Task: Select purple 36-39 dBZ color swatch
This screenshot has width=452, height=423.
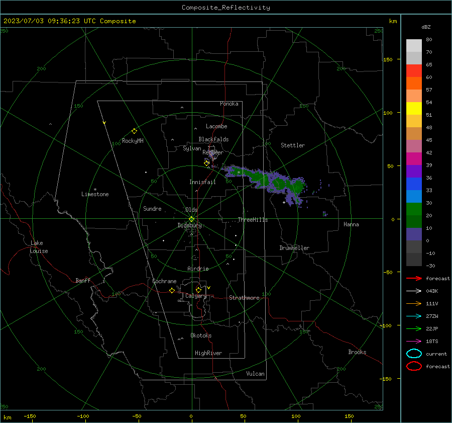Action: point(414,171)
